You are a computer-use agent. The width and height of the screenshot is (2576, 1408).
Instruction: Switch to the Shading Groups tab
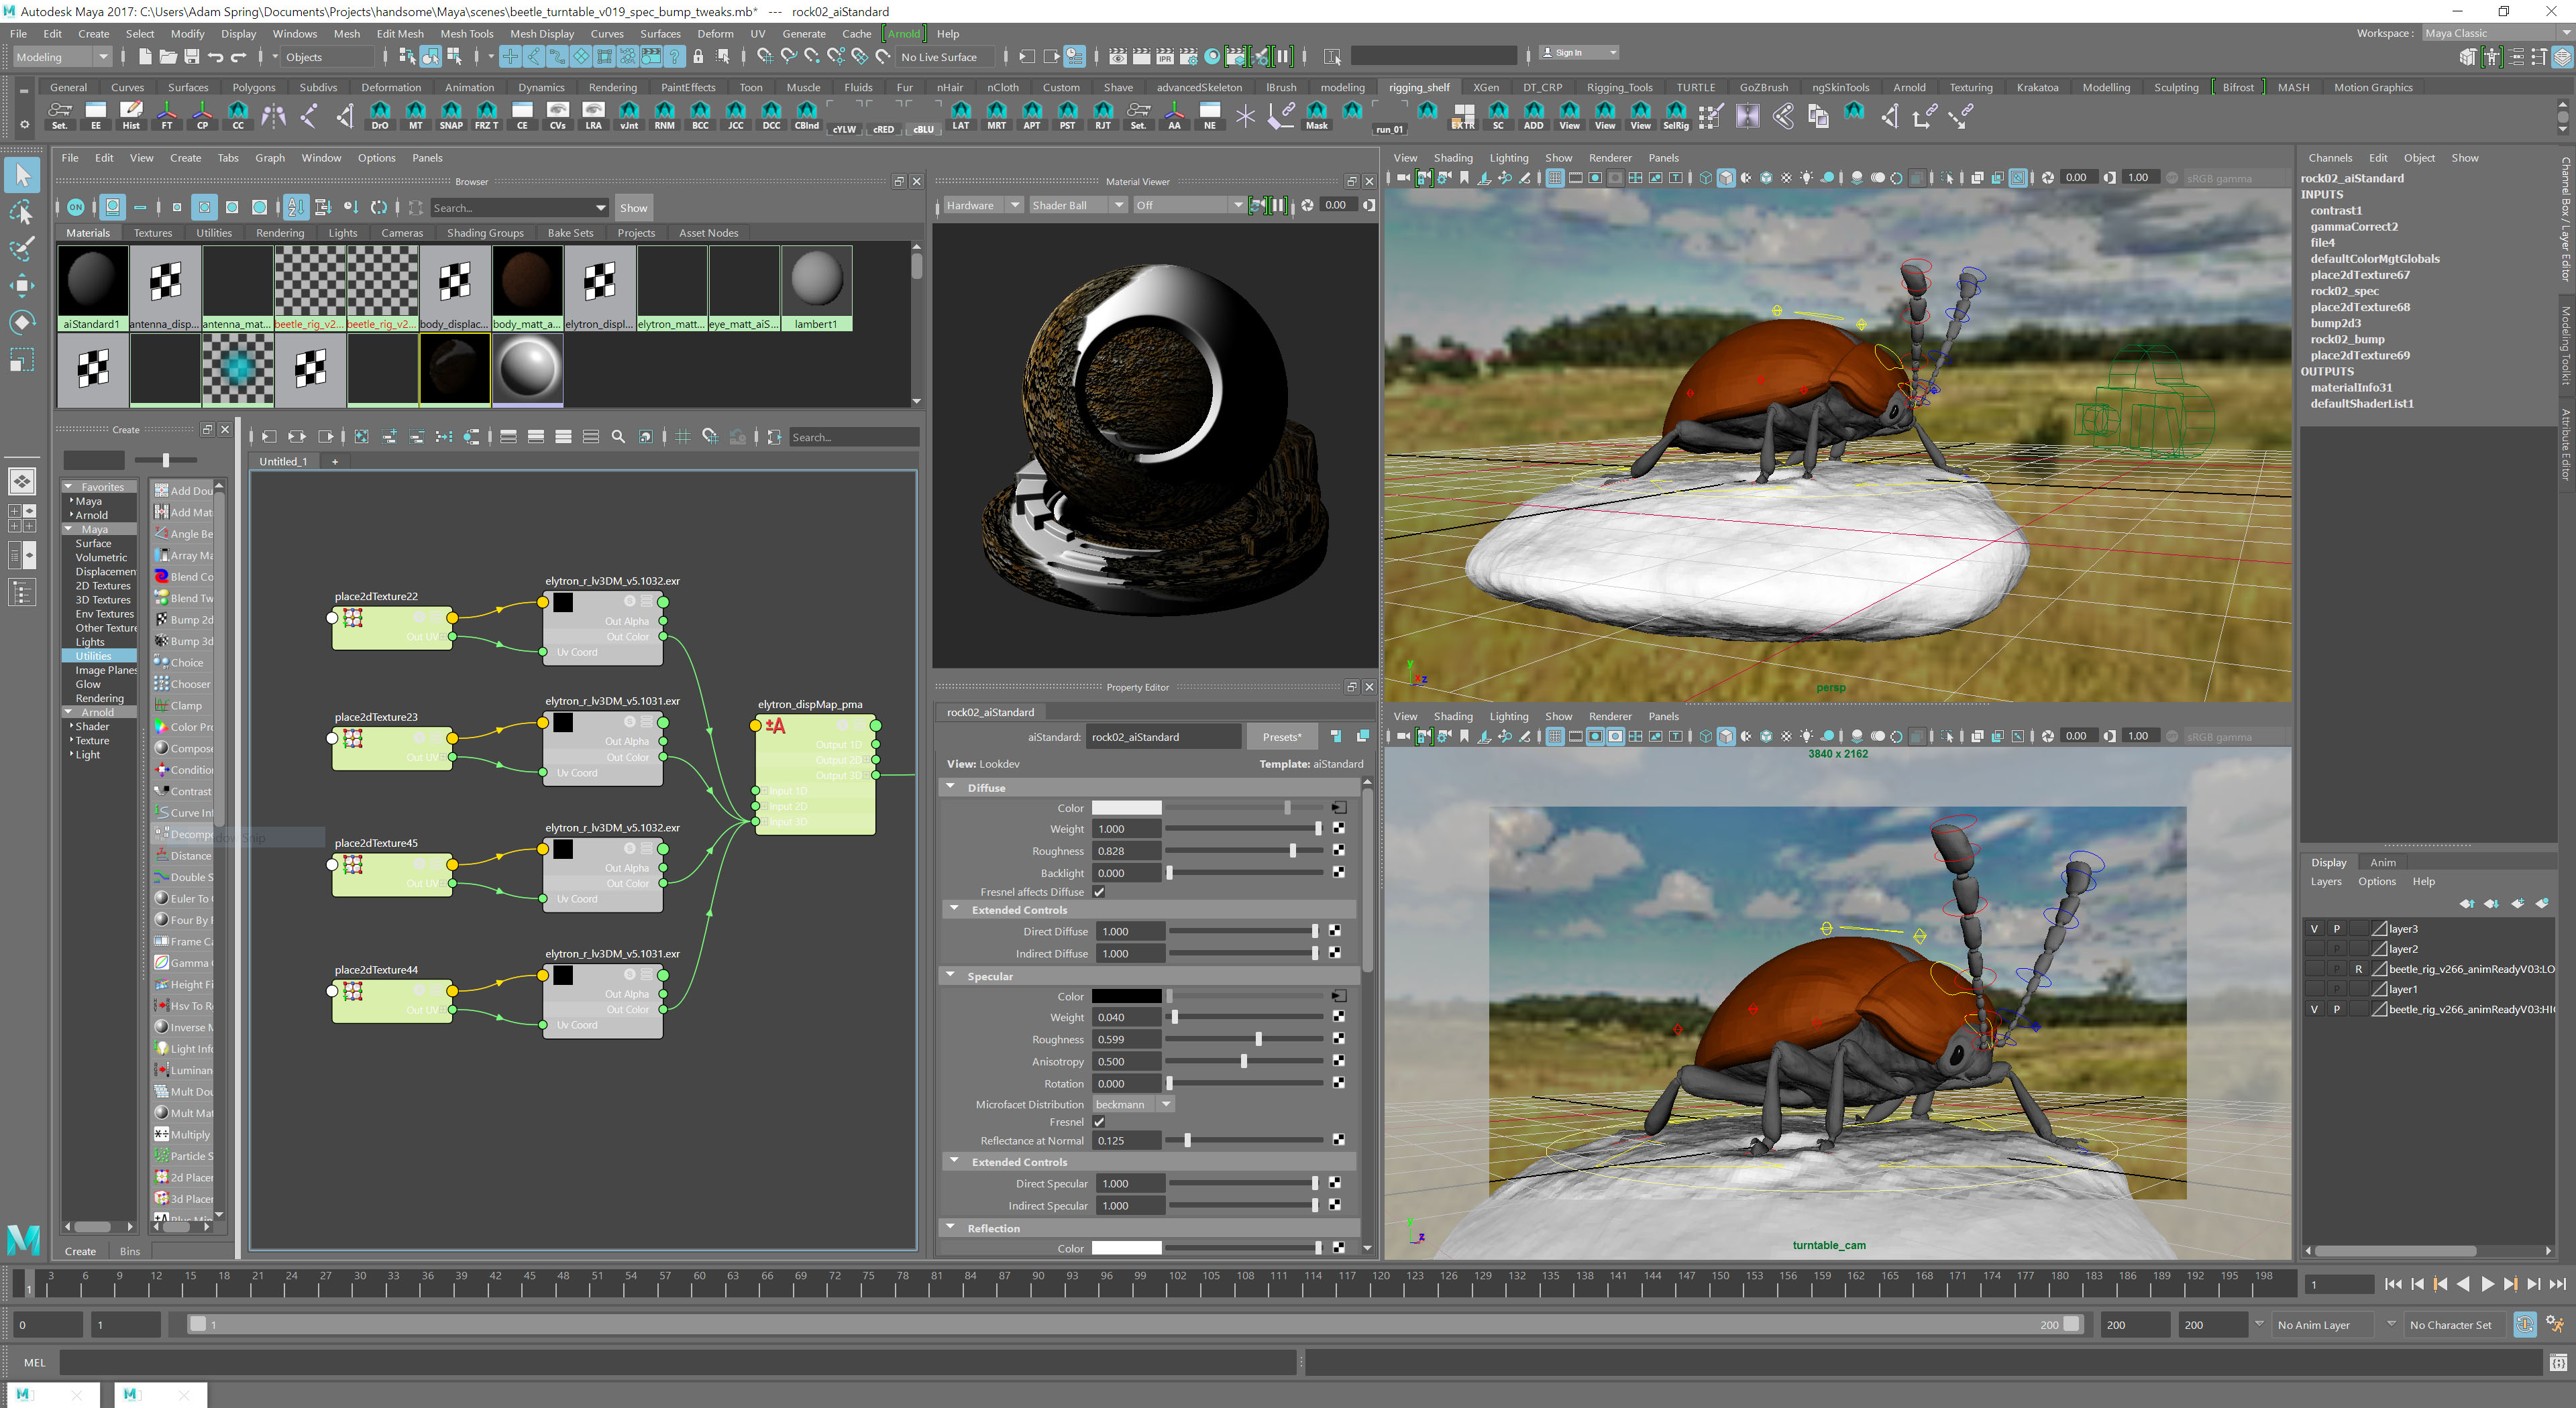tap(485, 233)
